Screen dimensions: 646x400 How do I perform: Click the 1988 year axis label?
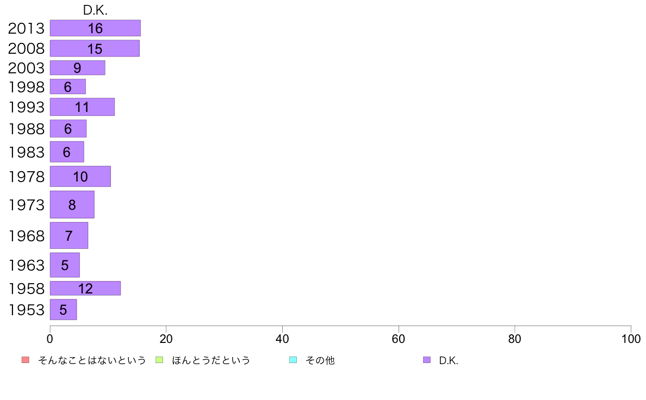(x=26, y=129)
